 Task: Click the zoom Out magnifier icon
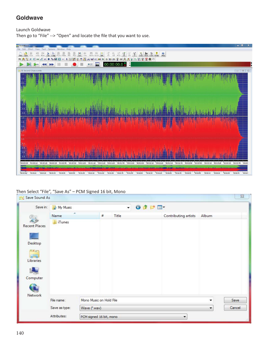point(129,54)
